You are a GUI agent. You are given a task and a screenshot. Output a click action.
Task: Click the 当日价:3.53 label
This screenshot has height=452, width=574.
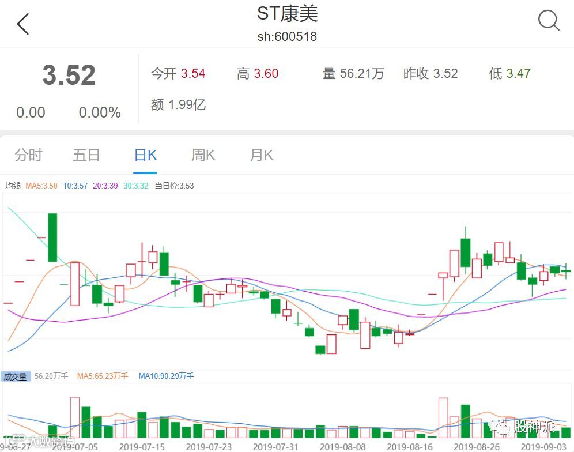point(174,186)
